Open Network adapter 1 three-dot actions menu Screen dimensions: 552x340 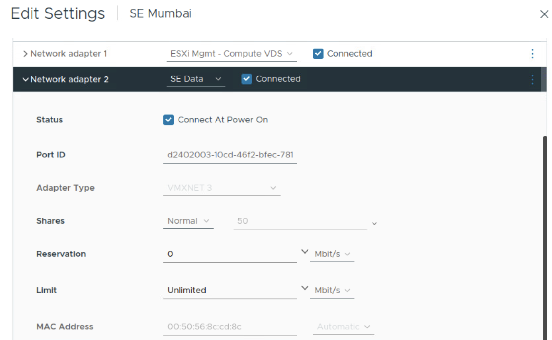pyautogui.click(x=532, y=54)
